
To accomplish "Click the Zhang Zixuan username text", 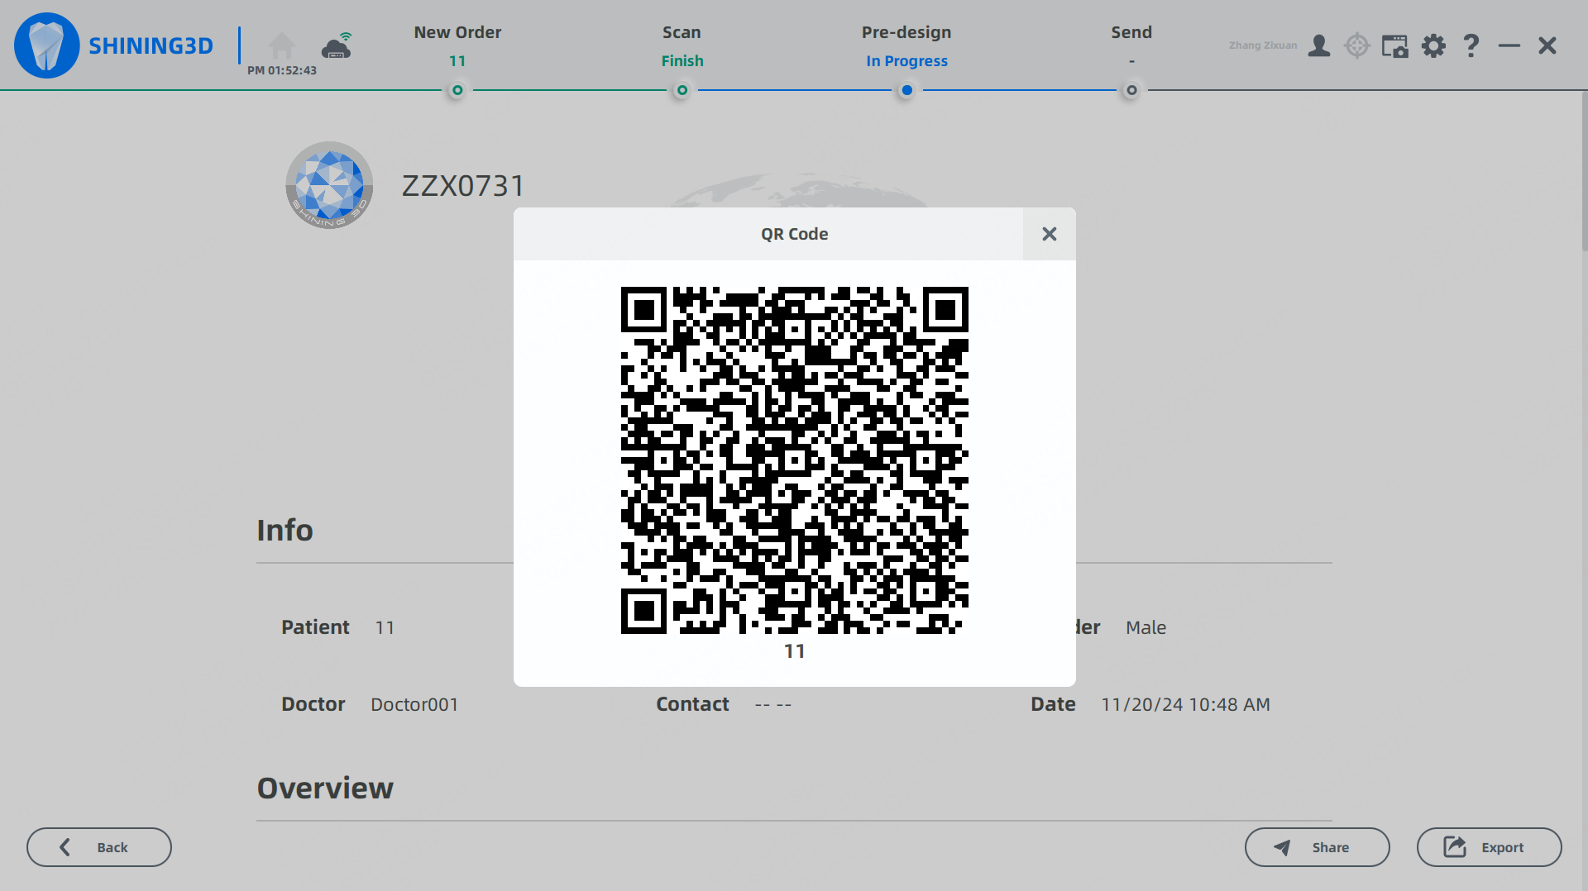I will 1263,45.
